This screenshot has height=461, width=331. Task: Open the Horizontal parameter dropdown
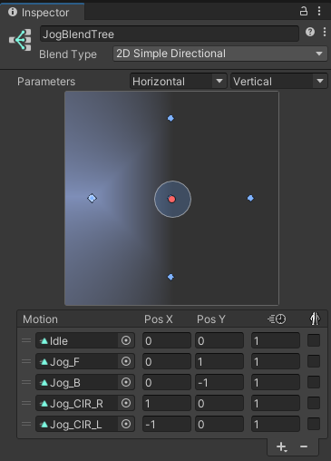tap(179, 81)
